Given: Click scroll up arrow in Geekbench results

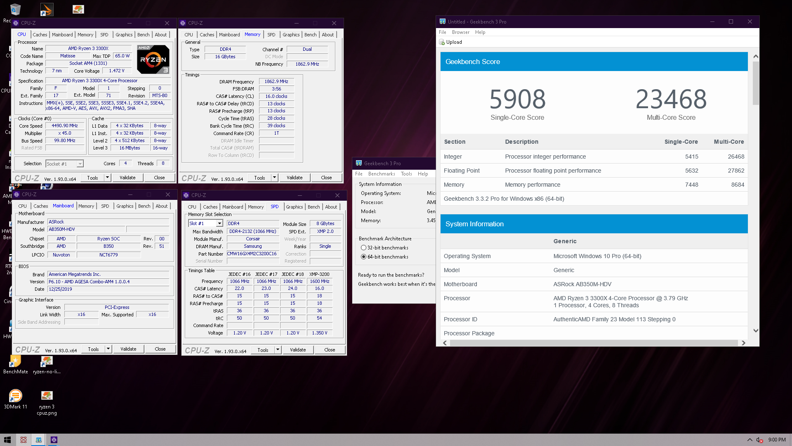Looking at the screenshot, I should [756, 56].
